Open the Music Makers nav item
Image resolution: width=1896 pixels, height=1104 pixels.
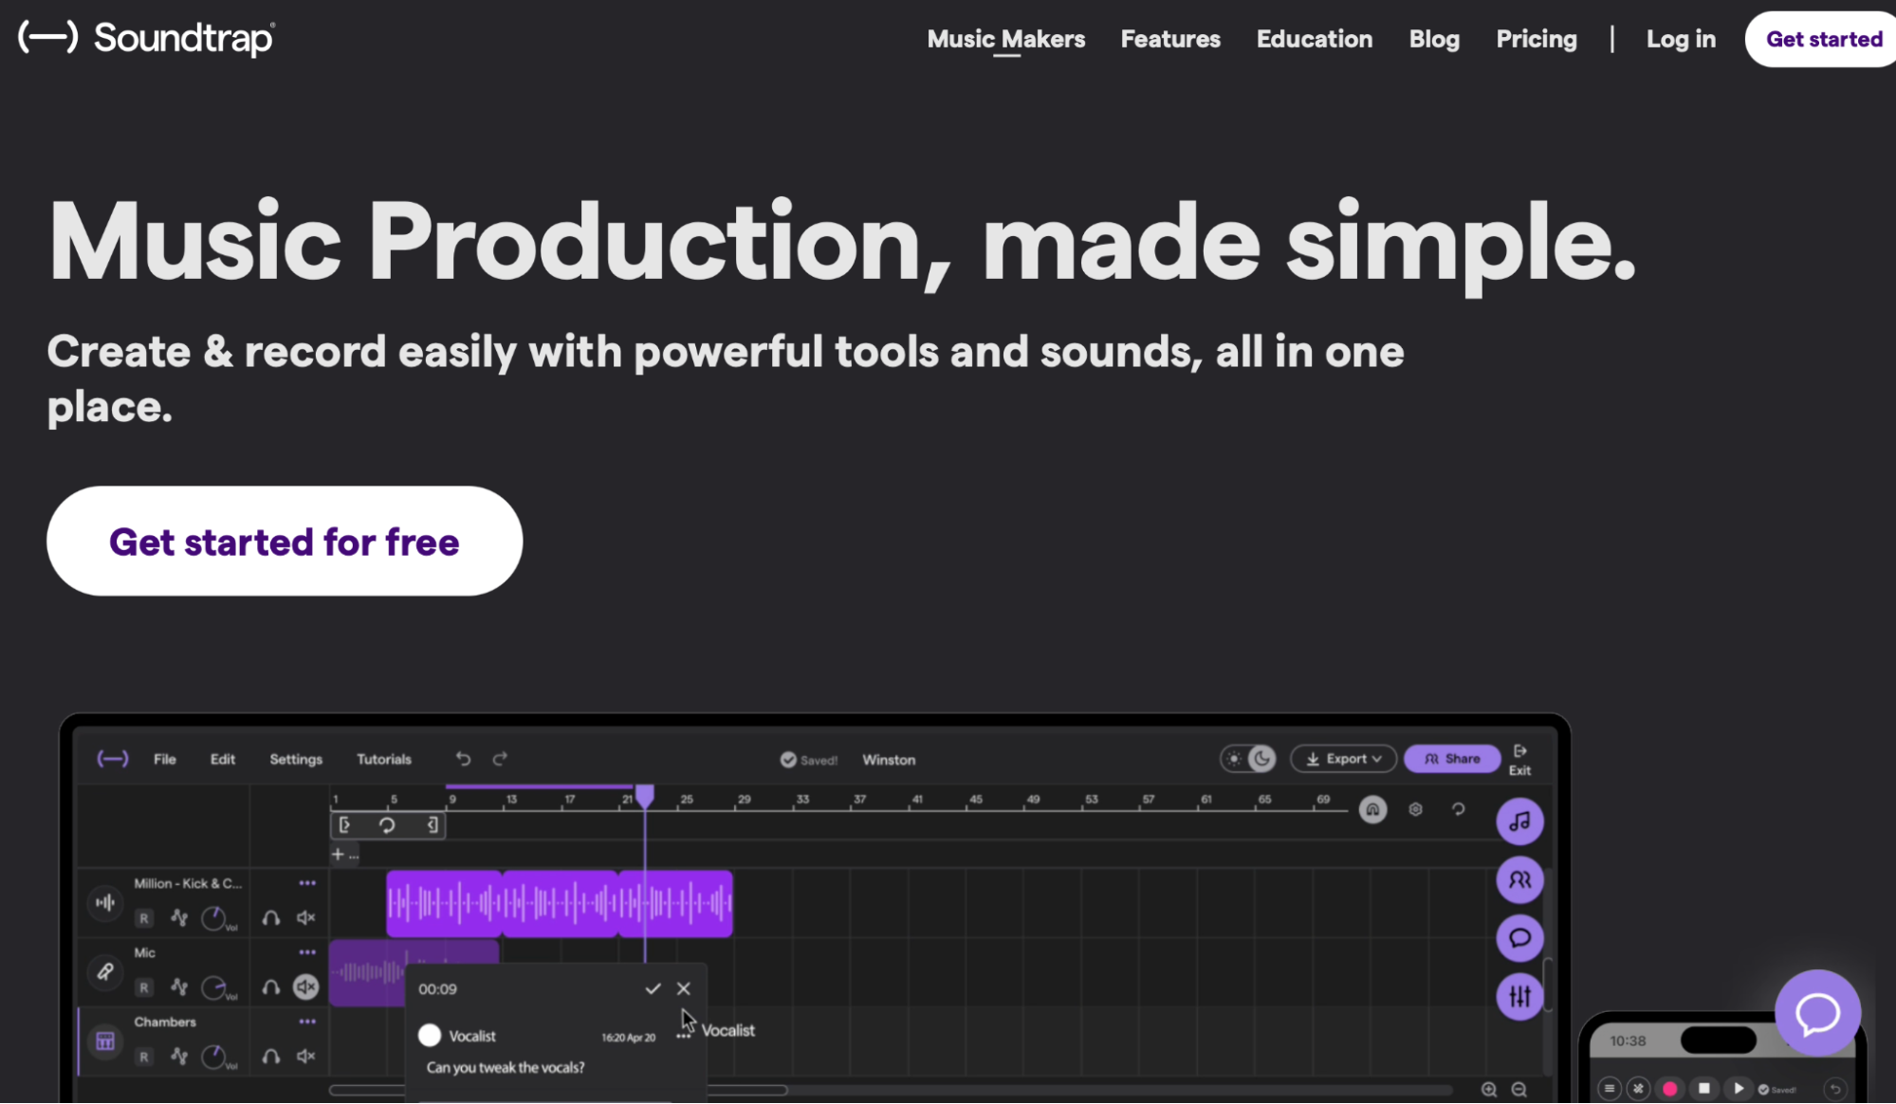1005,39
